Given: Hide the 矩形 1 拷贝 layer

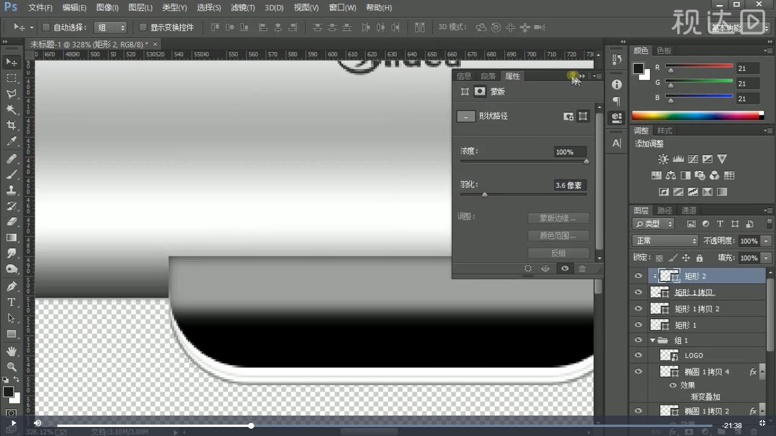Looking at the screenshot, I should tap(639, 292).
